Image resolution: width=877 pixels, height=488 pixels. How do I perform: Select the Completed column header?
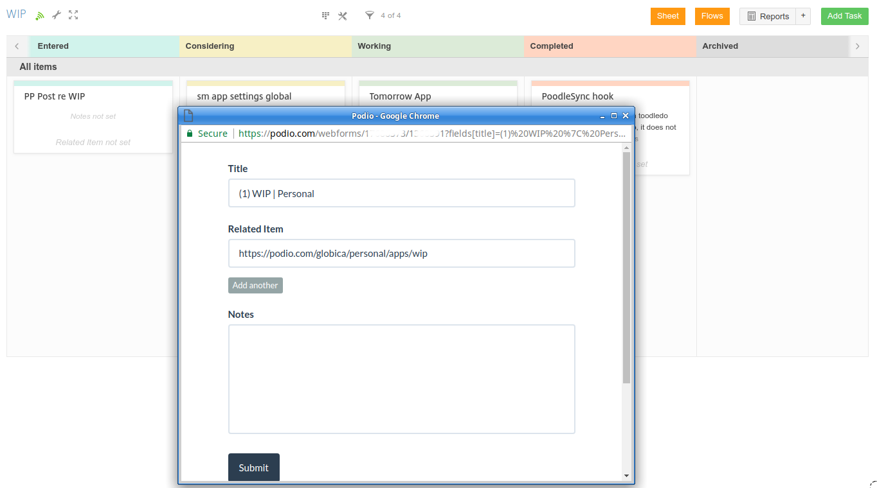610,46
